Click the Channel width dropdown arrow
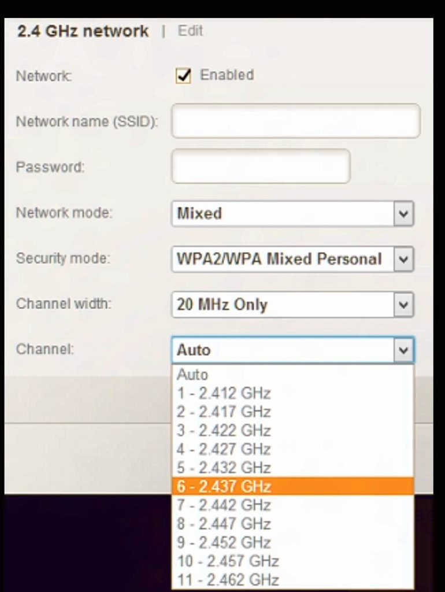 [x=404, y=305]
